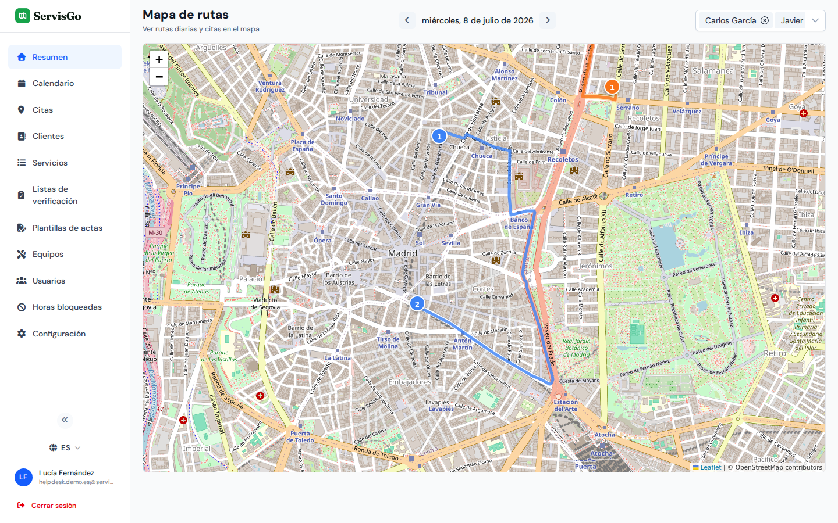Click the blue route marker 2
838x523 pixels.
click(x=417, y=303)
